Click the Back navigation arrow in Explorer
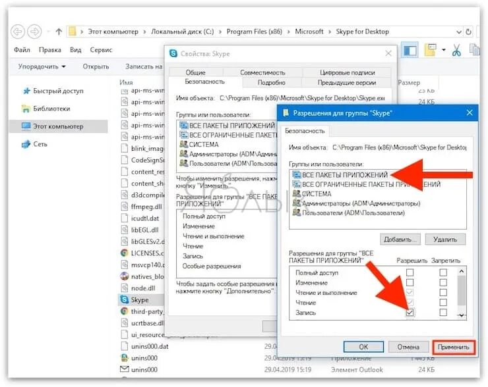 click(x=18, y=32)
